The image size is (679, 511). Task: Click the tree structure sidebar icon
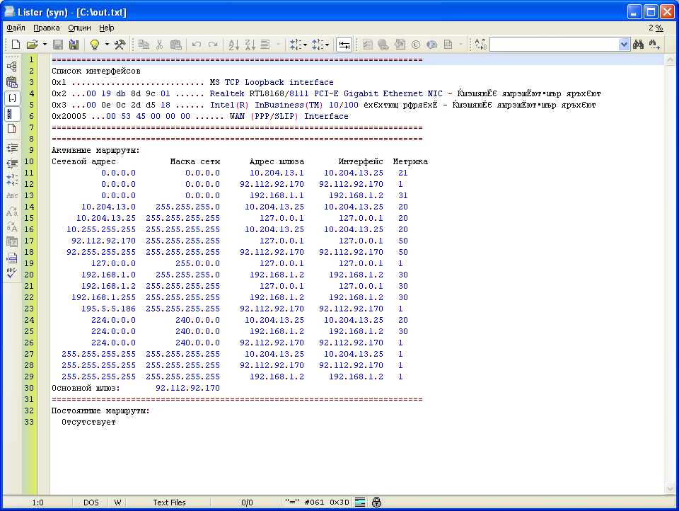pyautogui.click(x=12, y=67)
